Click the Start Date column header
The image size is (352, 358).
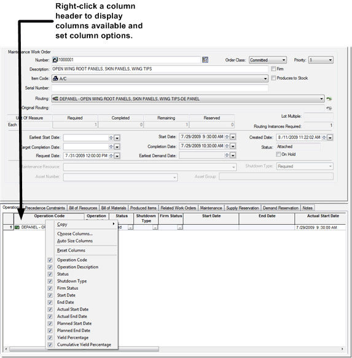tap(211, 219)
